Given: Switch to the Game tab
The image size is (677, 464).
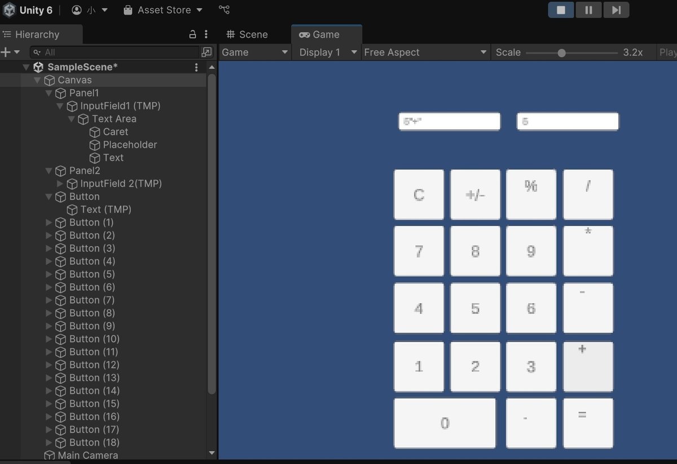Looking at the screenshot, I should click(326, 34).
